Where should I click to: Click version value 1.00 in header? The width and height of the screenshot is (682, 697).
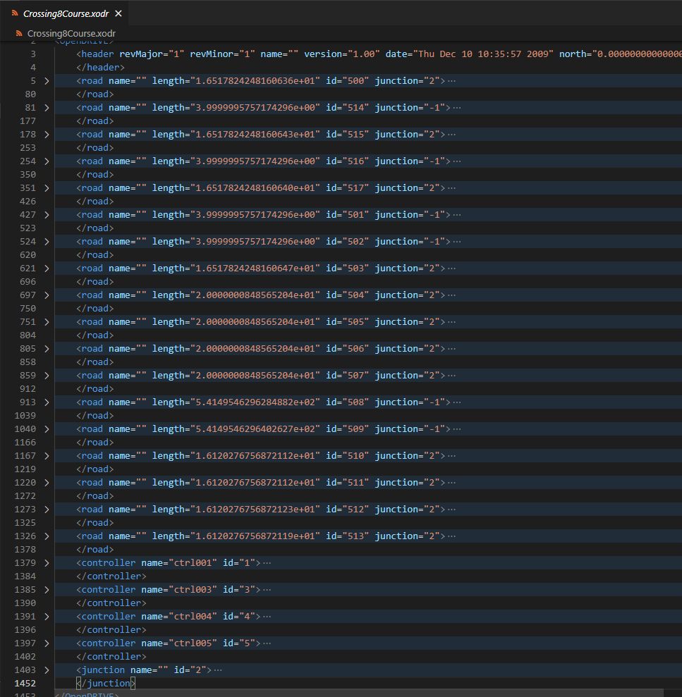point(364,54)
